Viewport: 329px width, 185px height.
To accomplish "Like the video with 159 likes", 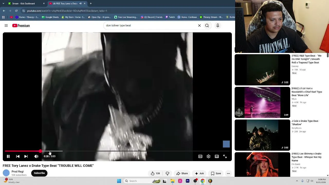I will point(155,173).
